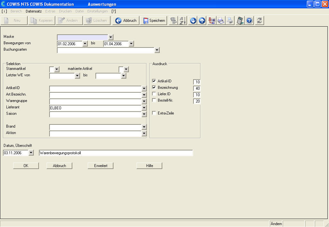Tick the Extra-Zeile checkbox
329x227 pixels.
click(x=154, y=113)
